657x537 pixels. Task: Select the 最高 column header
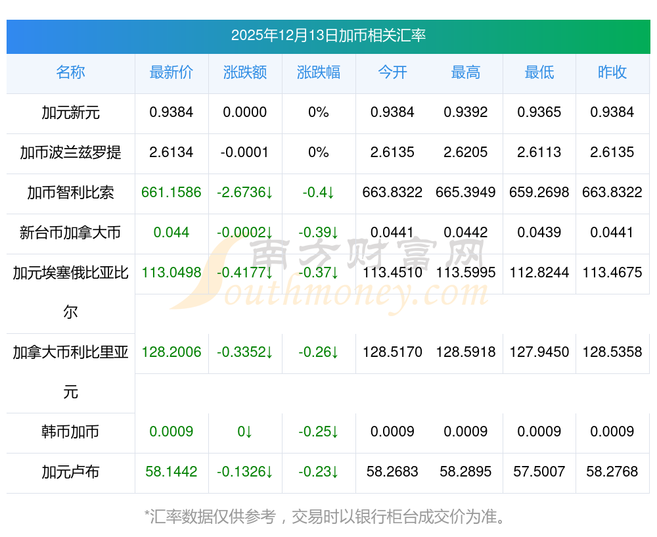[466, 73]
